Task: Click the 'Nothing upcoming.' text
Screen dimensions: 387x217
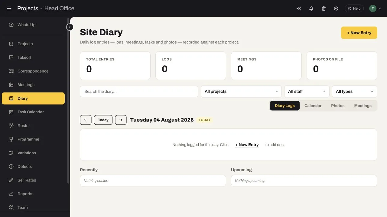Action: (250, 181)
